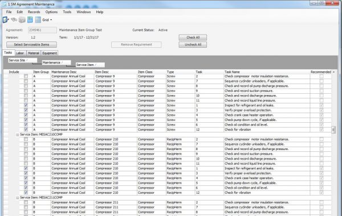Toggle Recommended checkbox for Compressor 9 task 2
342x216 pixels.
[321, 76]
